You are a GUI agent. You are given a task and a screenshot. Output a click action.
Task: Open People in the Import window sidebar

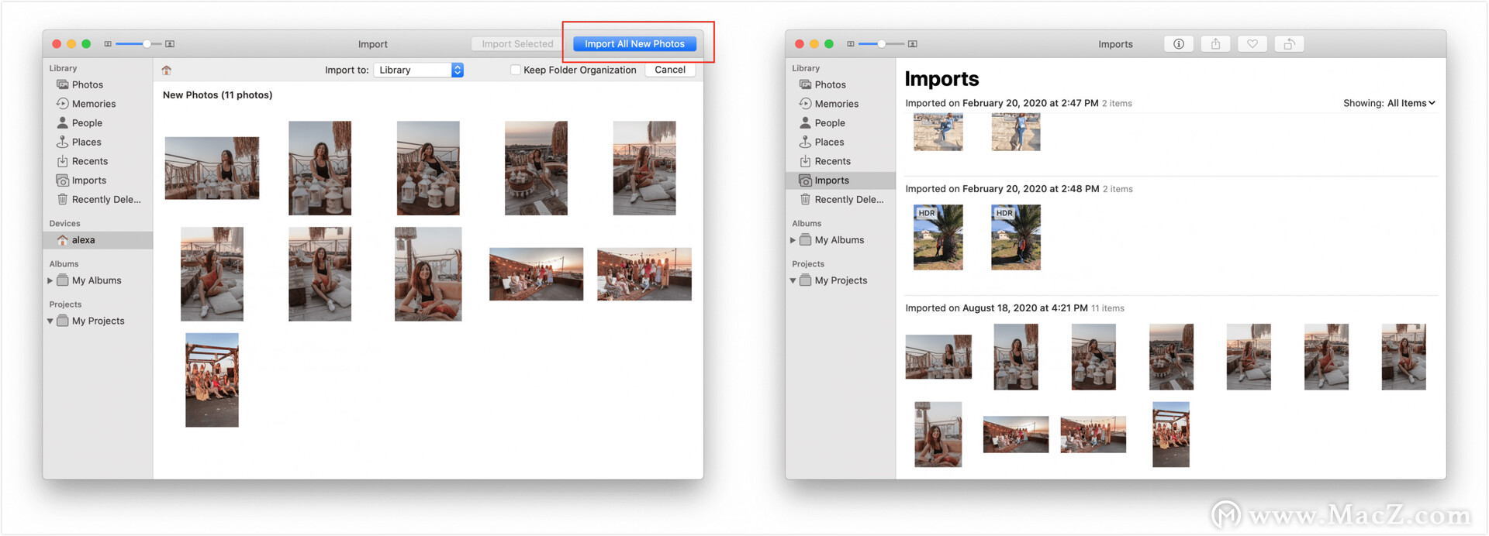tap(98, 123)
